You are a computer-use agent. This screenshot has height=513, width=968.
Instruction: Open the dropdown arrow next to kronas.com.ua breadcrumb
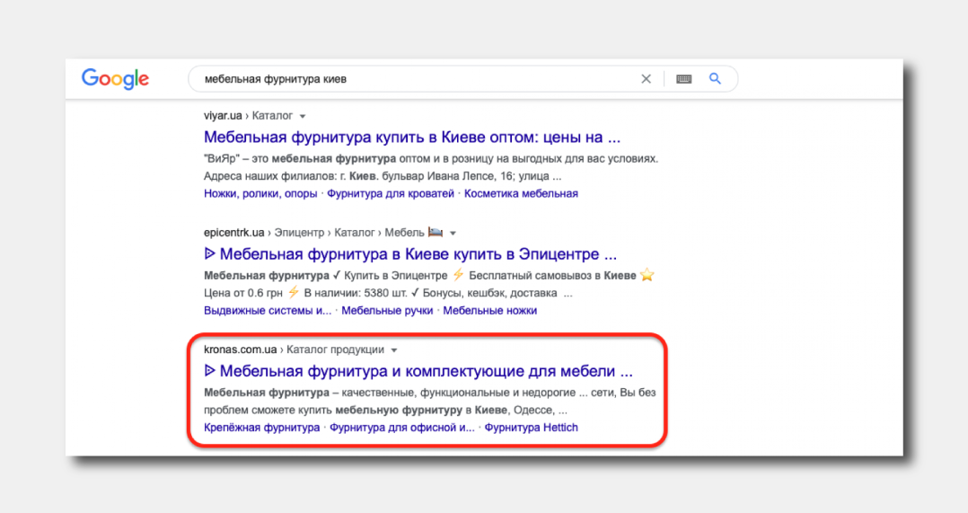394,350
